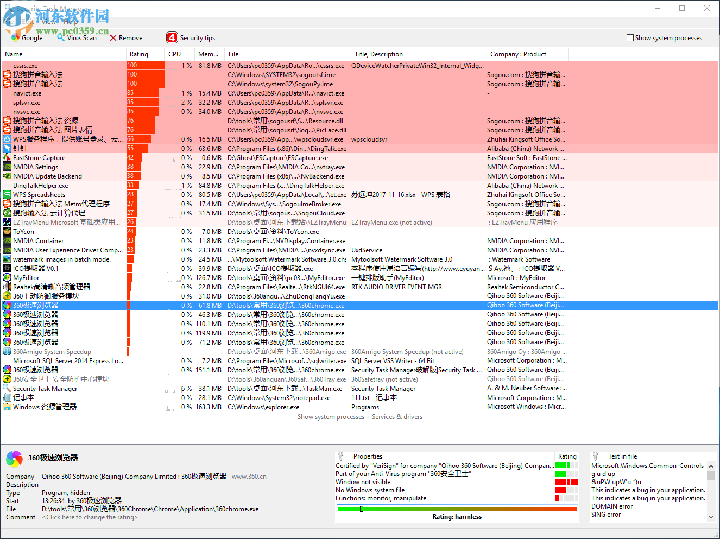Screen dimensions: 720x539
Task: Click the notepad 记事本 process icon
Action: [7, 397]
